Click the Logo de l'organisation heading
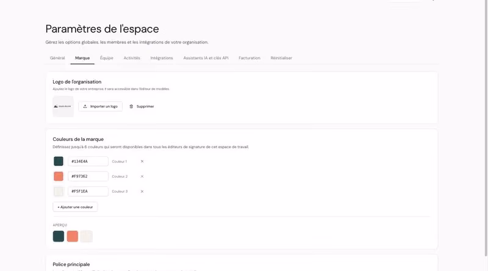The width and height of the screenshot is (488, 271). (x=77, y=82)
